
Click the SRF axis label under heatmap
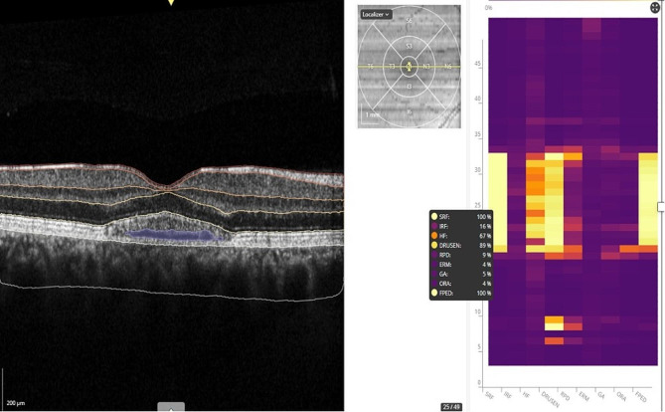coord(489,395)
